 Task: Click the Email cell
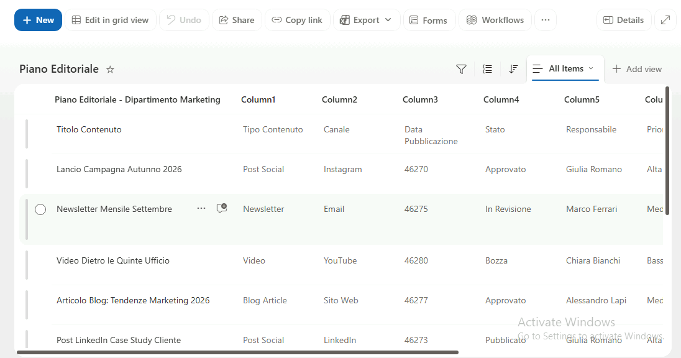coord(334,209)
